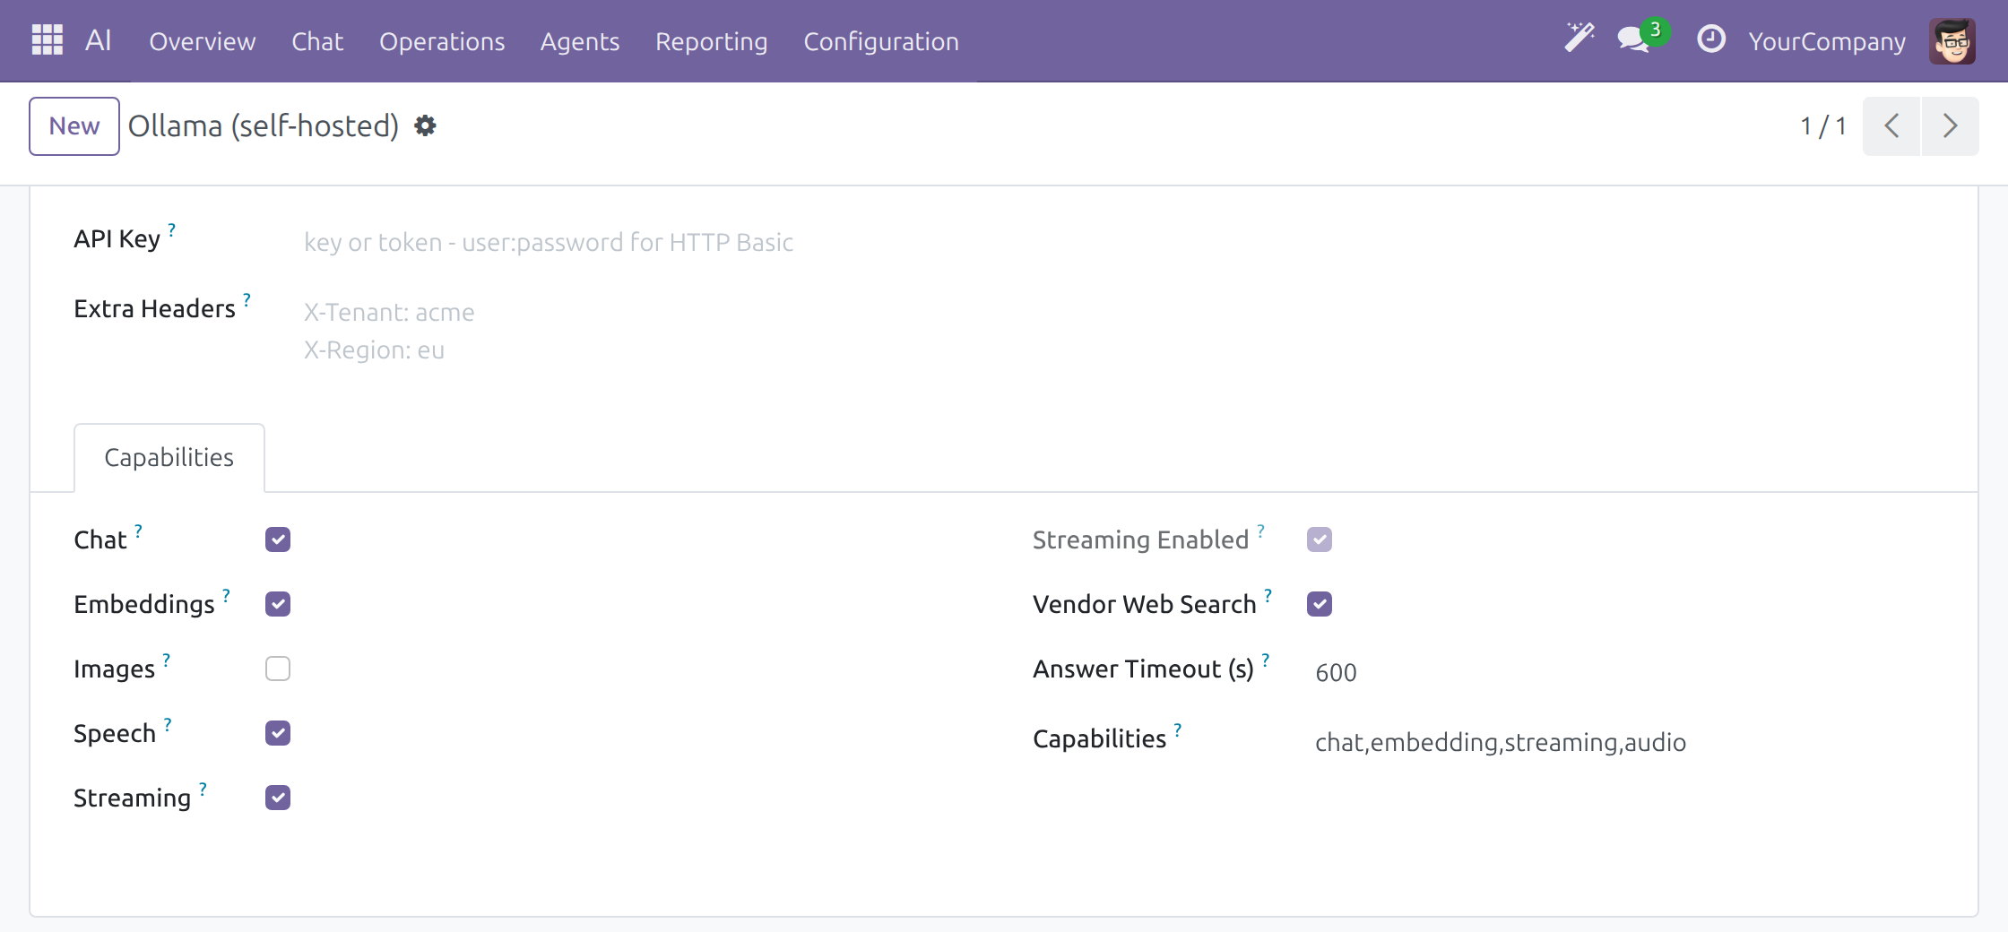Click into the API Key field
Screen dimensions: 2008x932
[x=1119, y=242]
